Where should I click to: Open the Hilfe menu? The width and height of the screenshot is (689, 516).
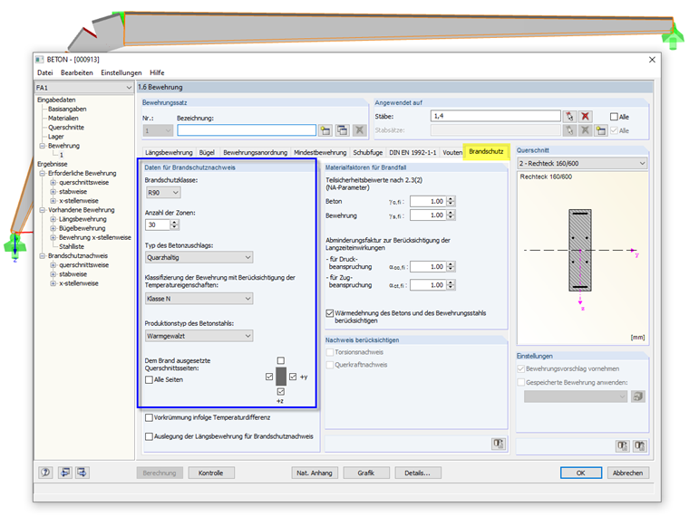[157, 72]
